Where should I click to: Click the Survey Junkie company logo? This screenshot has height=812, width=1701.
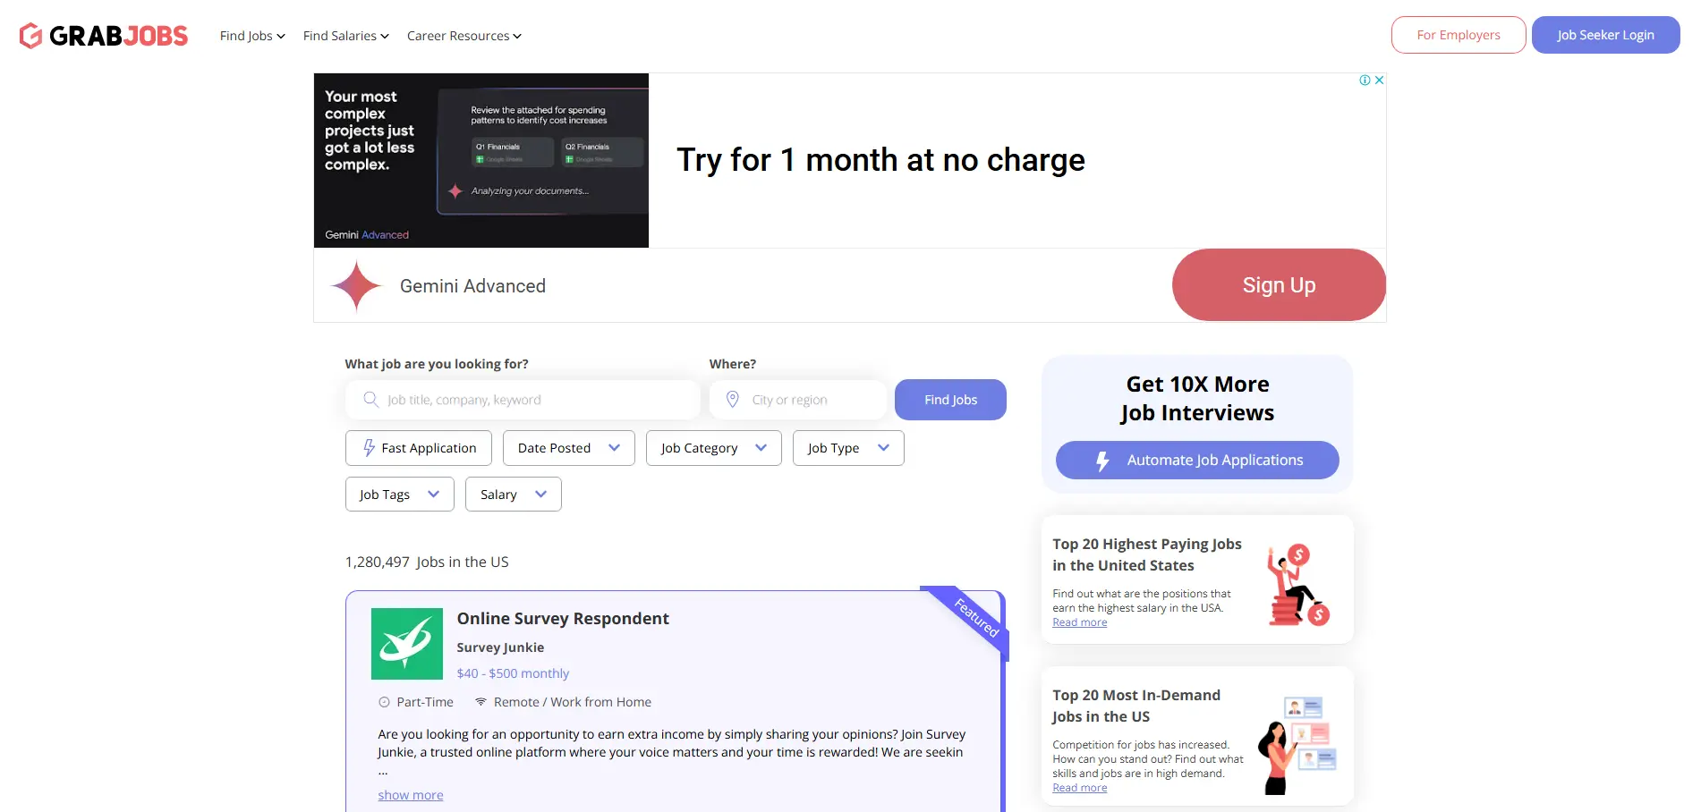point(407,644)
